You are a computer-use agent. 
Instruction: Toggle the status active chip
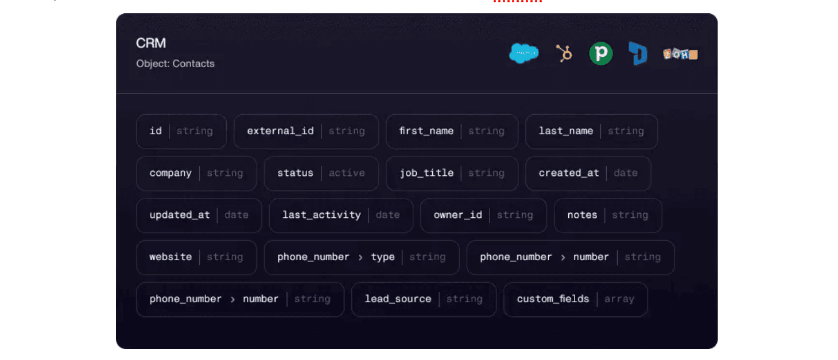click(321, 173)
